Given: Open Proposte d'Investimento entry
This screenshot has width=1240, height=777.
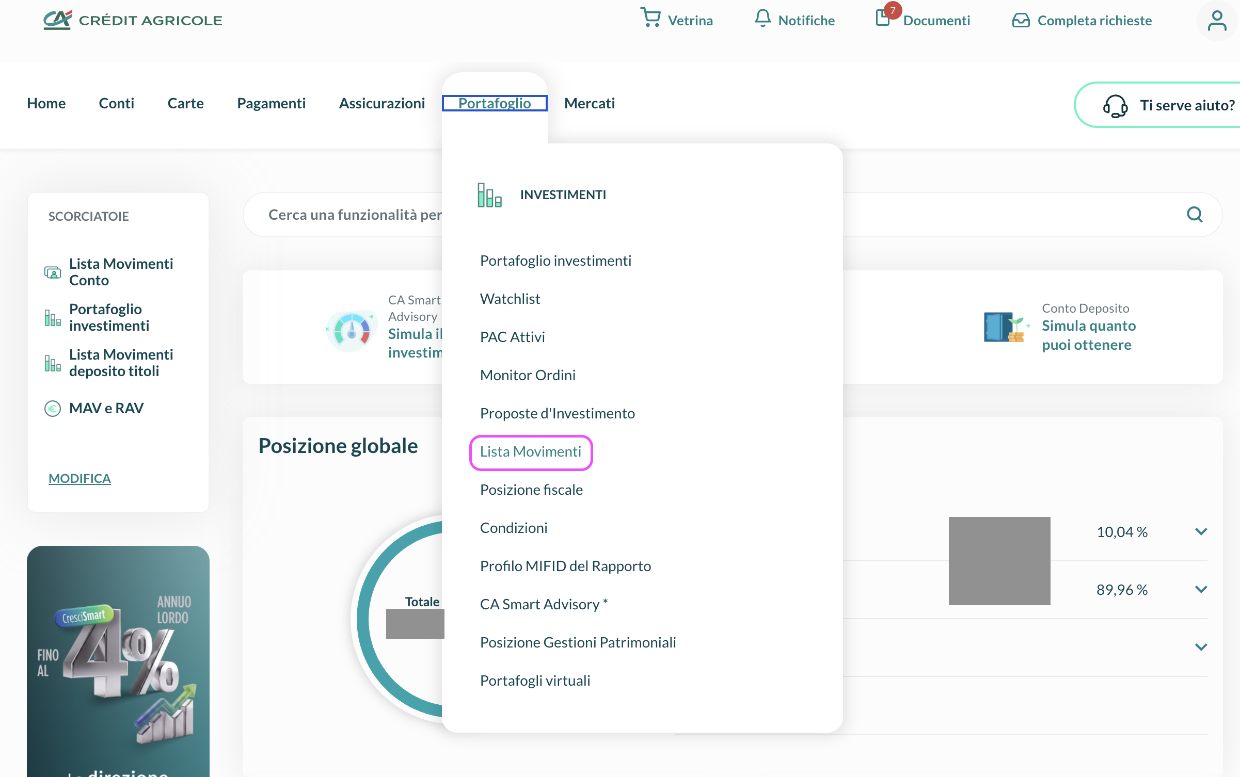Looking at the screenshot, I should click(558, 414).
